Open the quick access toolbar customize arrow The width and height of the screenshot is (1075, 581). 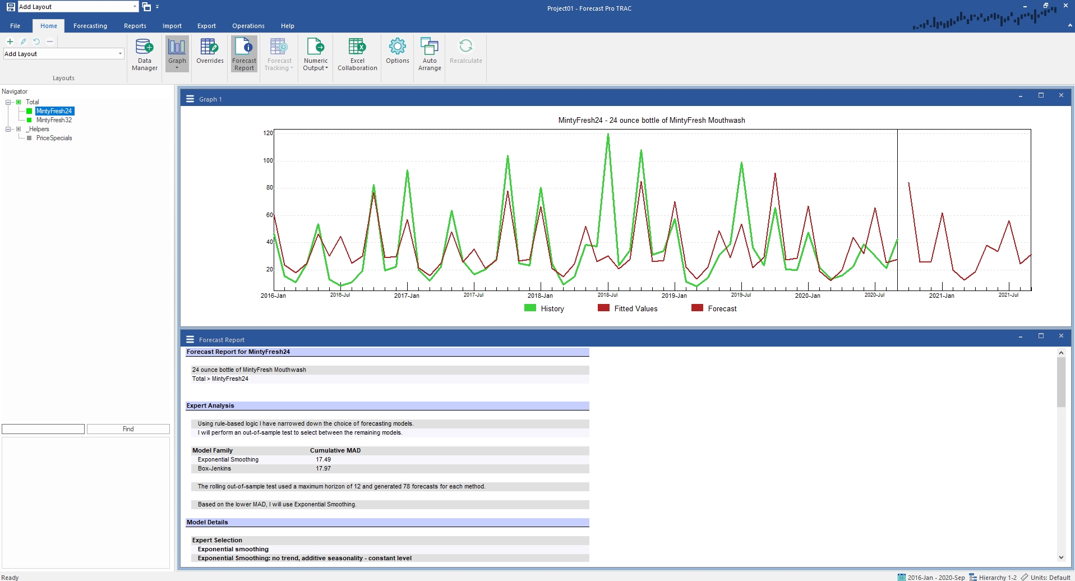tap(158, 7)
